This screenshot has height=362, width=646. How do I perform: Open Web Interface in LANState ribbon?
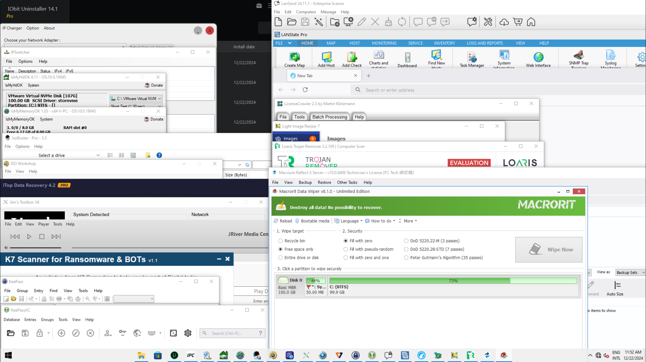coord(538,59)
